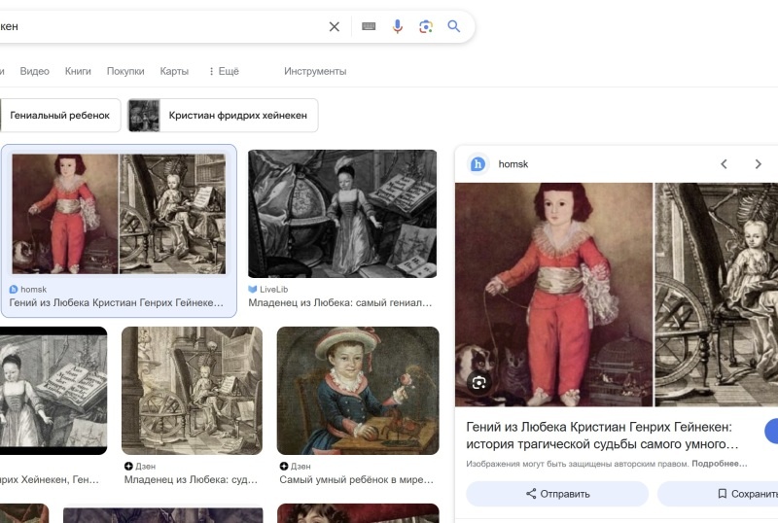The width and height of the screenshot is (778, 523).
Task: Go to previous image with left chevron
Action: click(x=724, y=164)
